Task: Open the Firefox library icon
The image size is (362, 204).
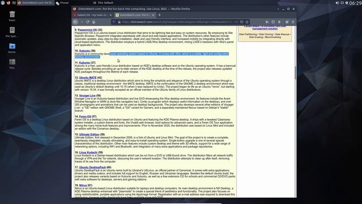Action: 267,22
